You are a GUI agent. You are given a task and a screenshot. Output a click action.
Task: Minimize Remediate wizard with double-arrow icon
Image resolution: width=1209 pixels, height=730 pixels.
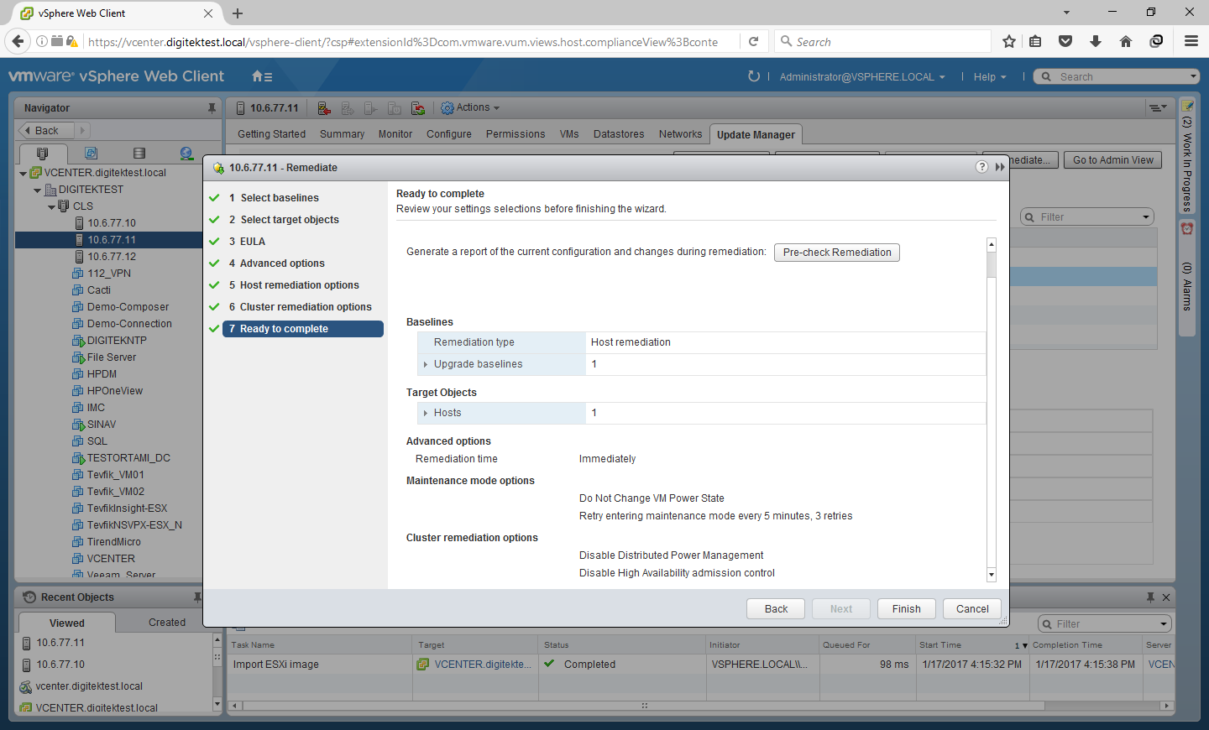pyautogui.click(x=1000, y=167)
